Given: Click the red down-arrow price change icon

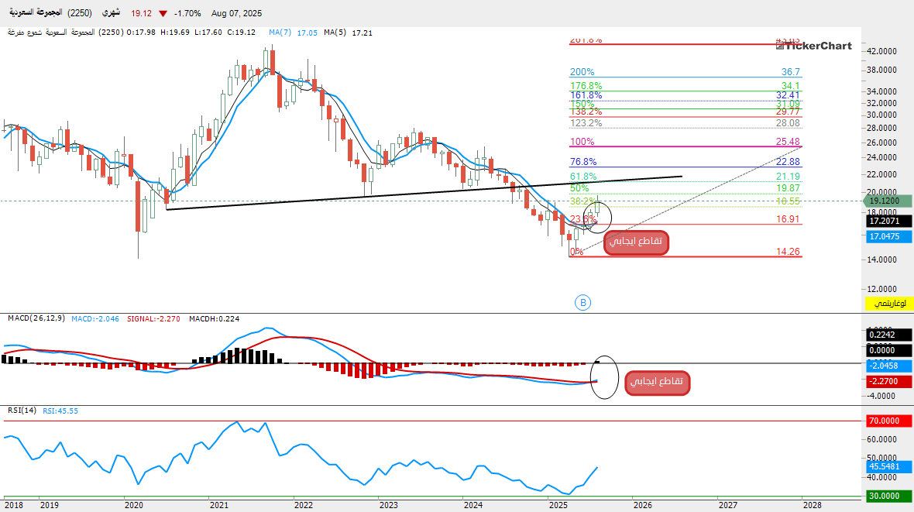Looking at the screenshot, I should (x=162, y=14).
